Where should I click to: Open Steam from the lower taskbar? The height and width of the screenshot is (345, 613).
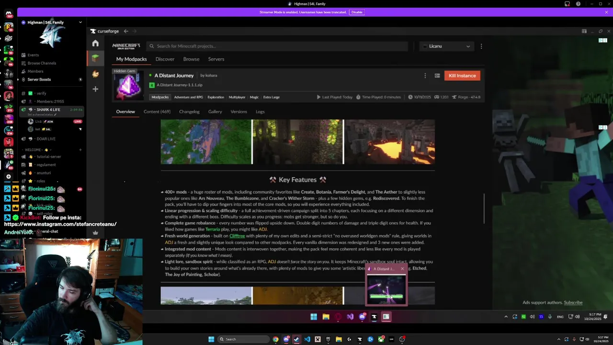pos(296,339)
